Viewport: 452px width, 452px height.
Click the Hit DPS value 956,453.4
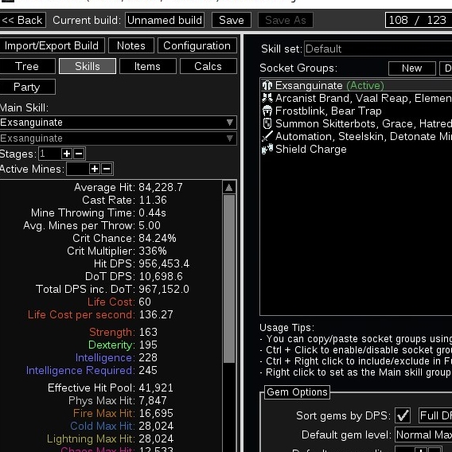tap(164, 263)
